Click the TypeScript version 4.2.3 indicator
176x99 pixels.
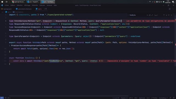(x=148, y=98)
